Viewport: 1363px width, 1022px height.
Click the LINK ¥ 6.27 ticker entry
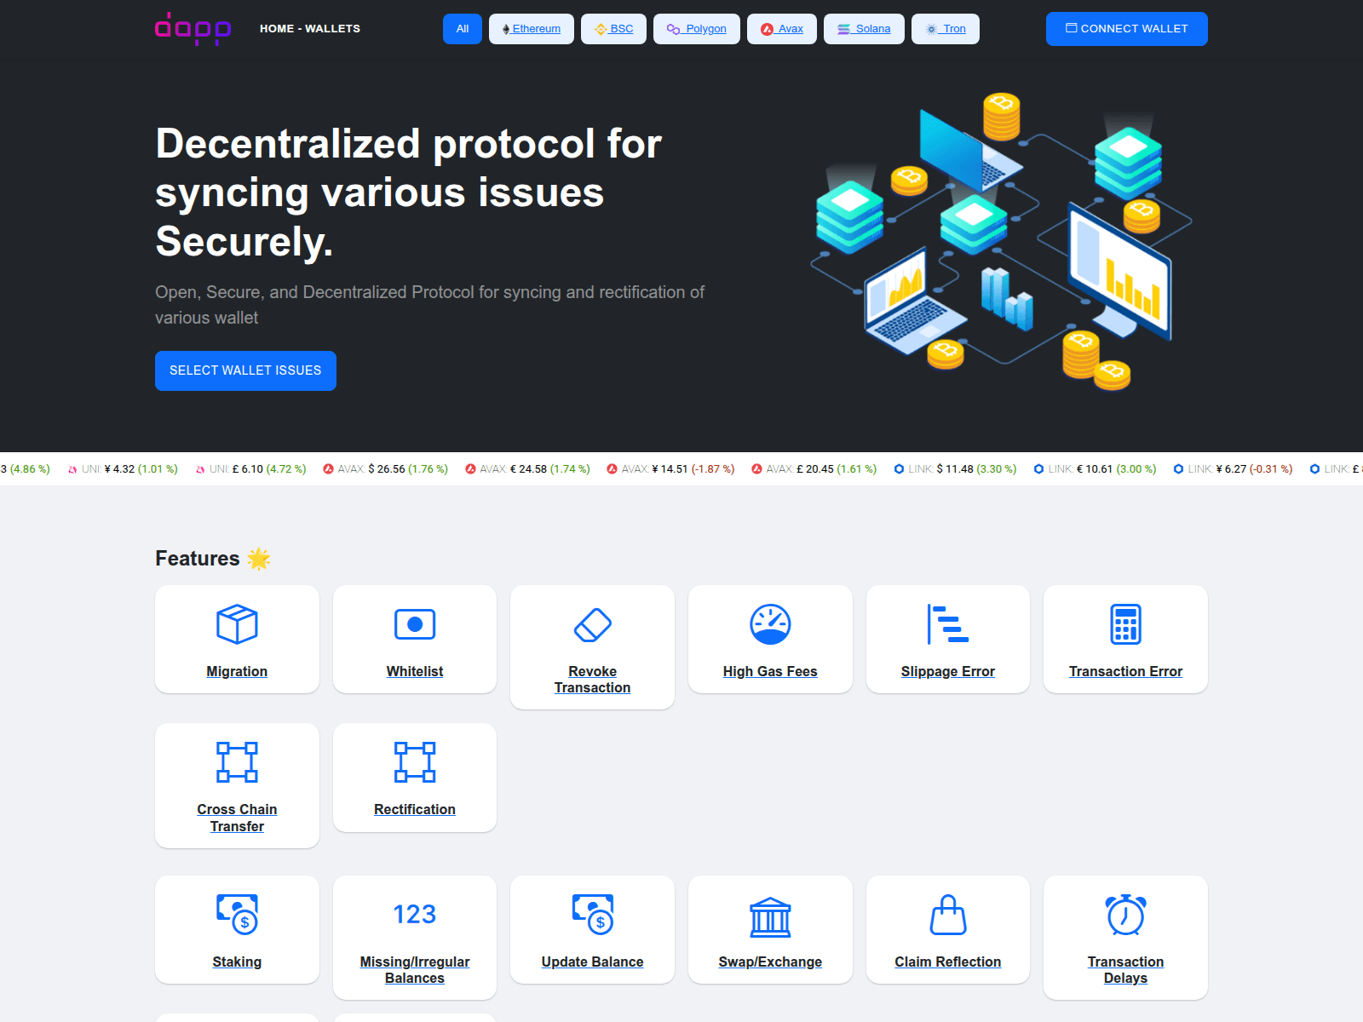tap(1233, 469)
